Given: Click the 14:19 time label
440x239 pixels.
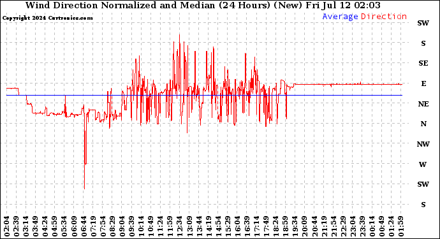Looking at the screenshot, I should point(209,226).
